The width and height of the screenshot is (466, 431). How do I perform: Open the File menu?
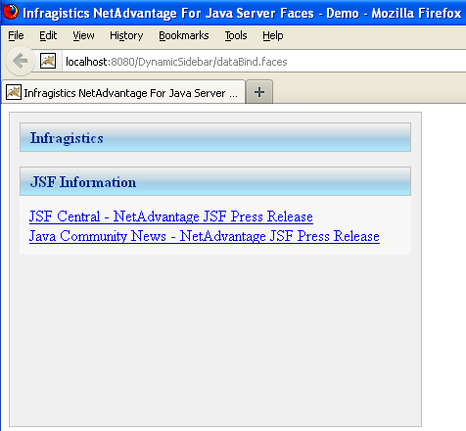click(16, 35)
